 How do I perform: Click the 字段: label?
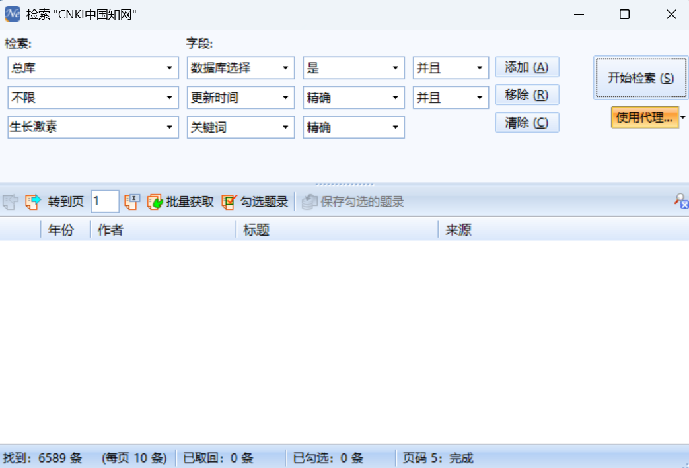pos(199,44)
